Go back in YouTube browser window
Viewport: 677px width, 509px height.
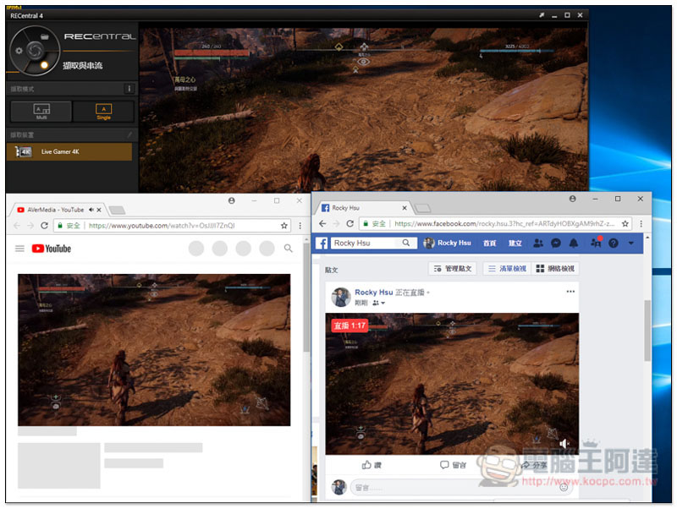(17, 225)
